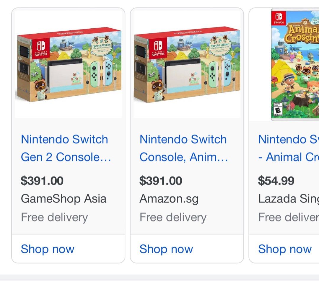Click Shop now on the Amazon.sg listing
The image size is (319, 287).
(x=166, y=249)
